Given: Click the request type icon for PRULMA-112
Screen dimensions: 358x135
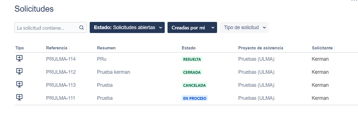Looking at the screenshot, I should click(19, 71).
